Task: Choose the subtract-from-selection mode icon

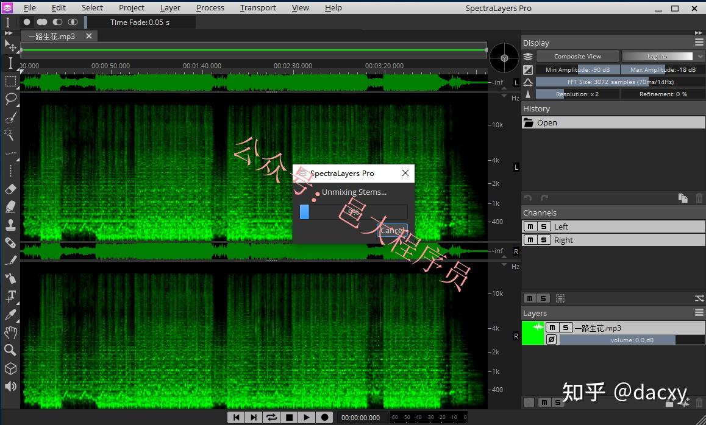Action: click(x=57, y=22)
